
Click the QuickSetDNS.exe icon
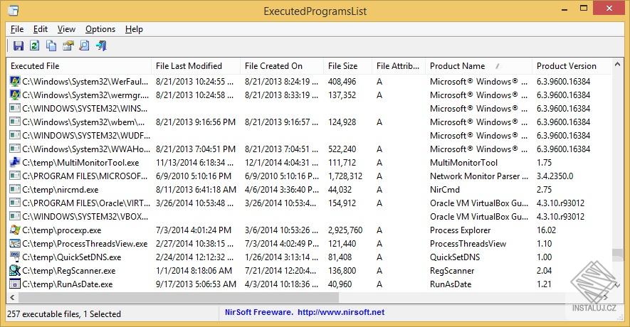pyautogui.click(x=15, y=257)
